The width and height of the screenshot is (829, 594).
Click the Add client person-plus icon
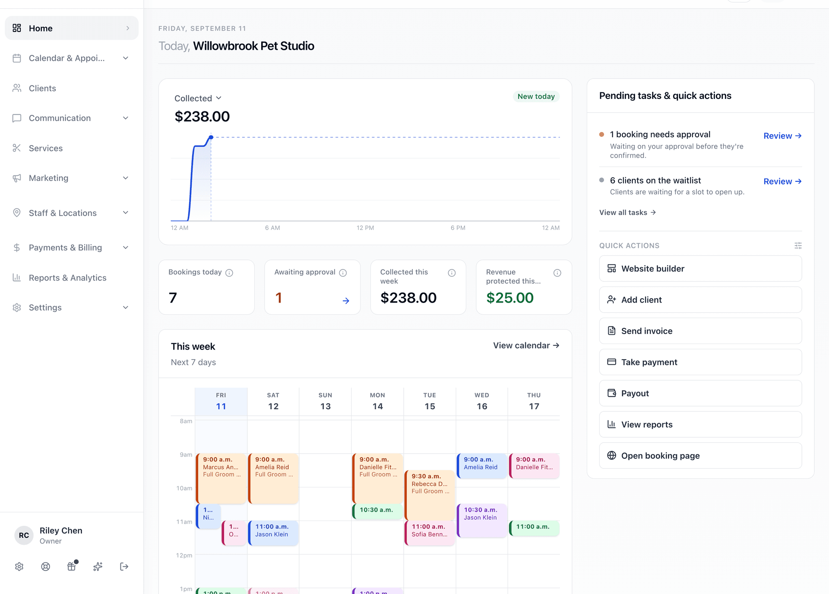coord(611,300)
